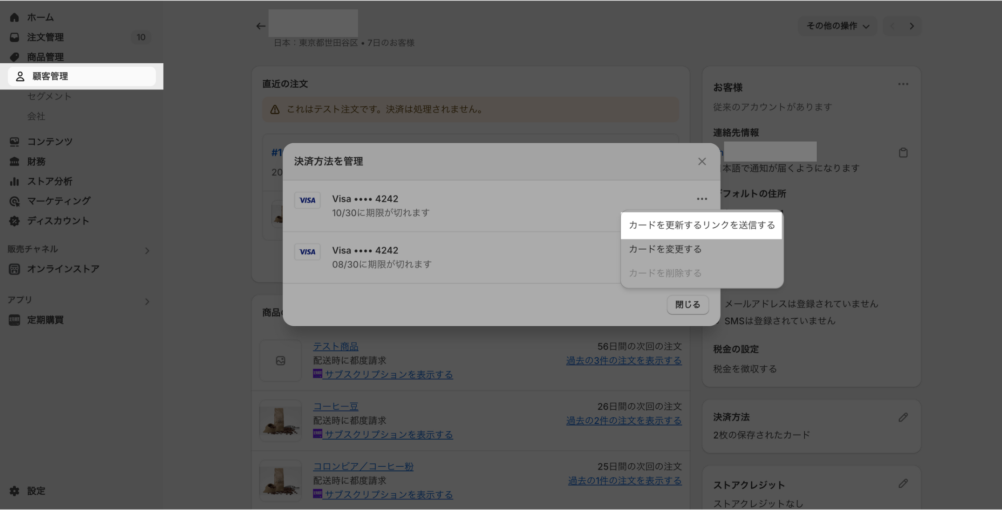Open Orders (注文管理) from sidebar
The image size is (1002, 510).
click(x=45, y=37)
